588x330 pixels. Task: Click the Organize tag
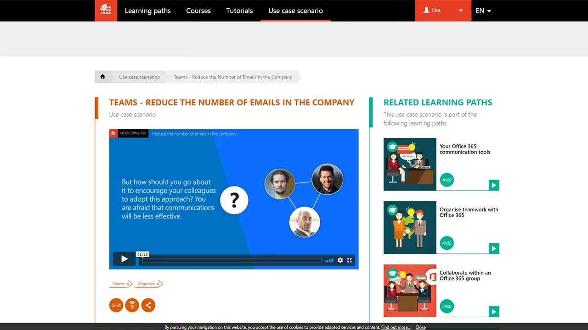coord(149,284)
